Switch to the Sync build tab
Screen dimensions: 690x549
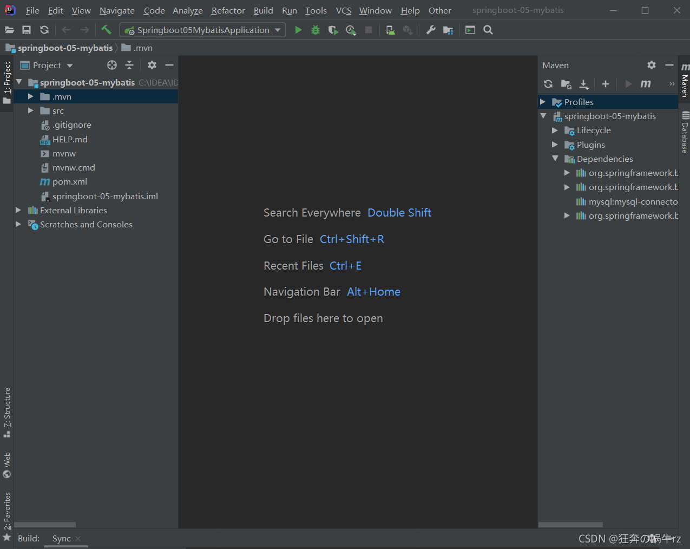(x=61, y=539)
